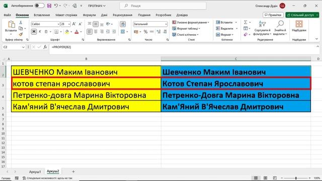The height and width of the screenshot is (181, 322).
Task: Click the Increase Indent icon
Action: [x=114, y=32]
